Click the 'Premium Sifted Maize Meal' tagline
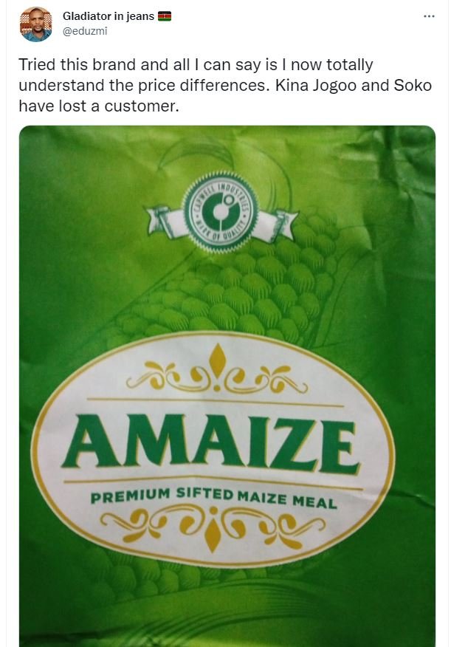The height and width of the screenshot is (647, 451). coord(213,497)
